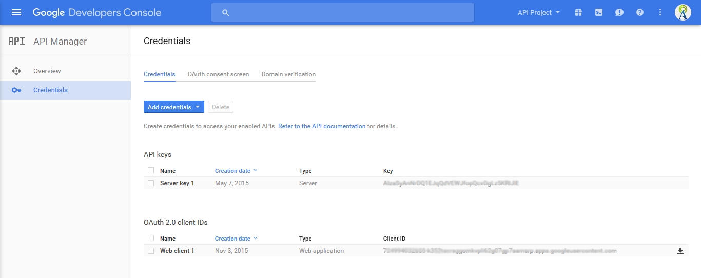Click the blurred Web client 1 client ID
701x278 pixels.
pyautogui.click(x=500, y=251)
